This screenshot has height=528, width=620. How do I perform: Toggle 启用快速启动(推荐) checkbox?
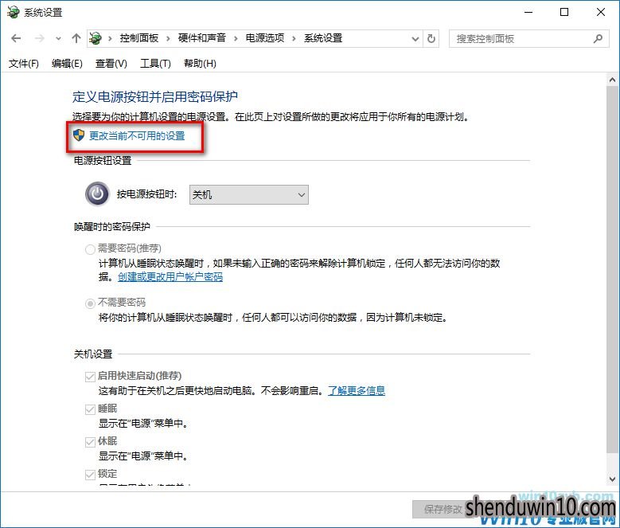tap(90, 377)
